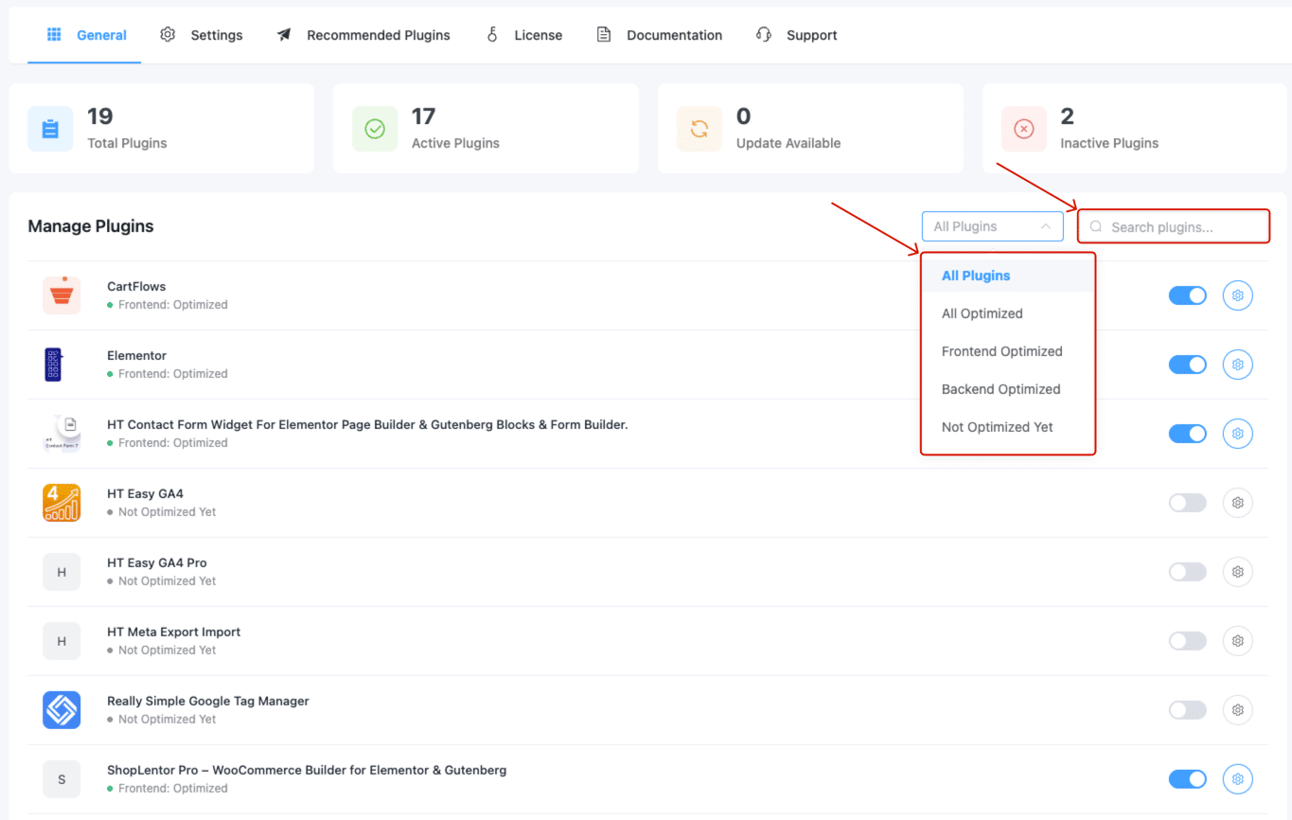Collapse the All Plugins filter dropdown
1292x820 pixels.
coord(991,226)
